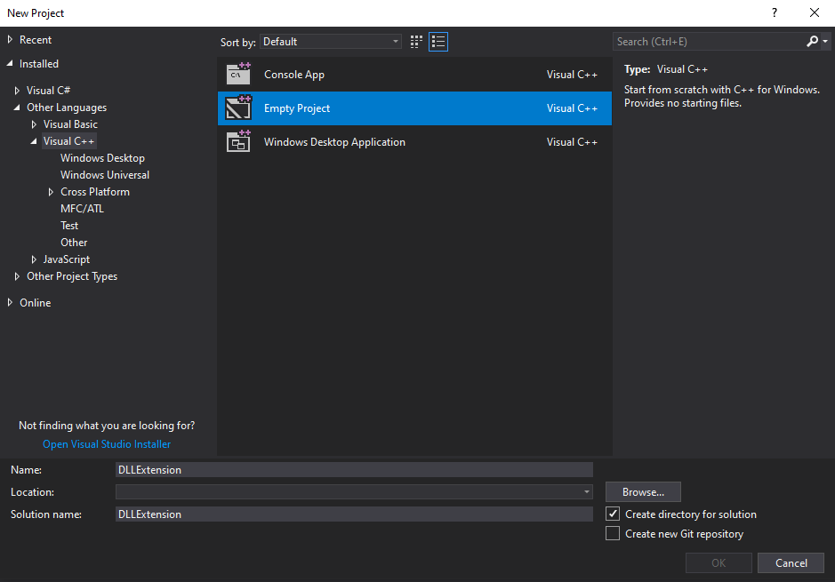This screenshot has width=835, height=582.
Task: Click the Search (Ctrl+E) box
Action: pos(710,42)
